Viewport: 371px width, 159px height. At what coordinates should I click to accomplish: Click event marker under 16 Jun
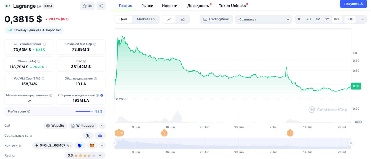[x=164, y=133]
